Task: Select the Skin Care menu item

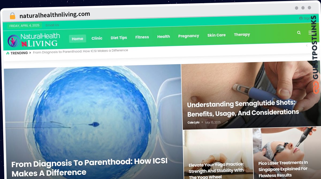Action: click(216, 35)
